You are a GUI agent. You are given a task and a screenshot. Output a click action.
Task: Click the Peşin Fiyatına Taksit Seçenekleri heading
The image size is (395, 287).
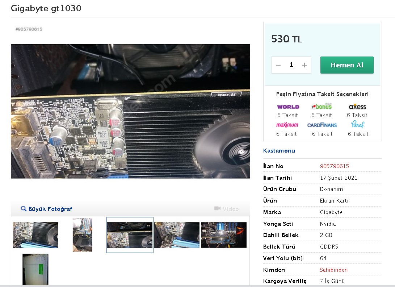[322, 94]
